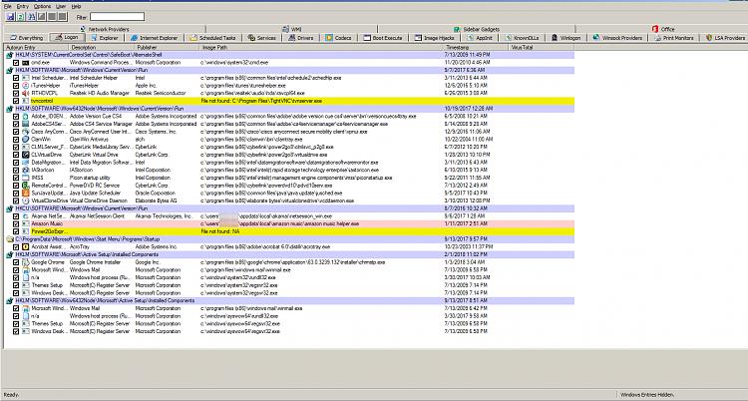Click the CLVirtualDrive entry icon

[x=25, y=155]
